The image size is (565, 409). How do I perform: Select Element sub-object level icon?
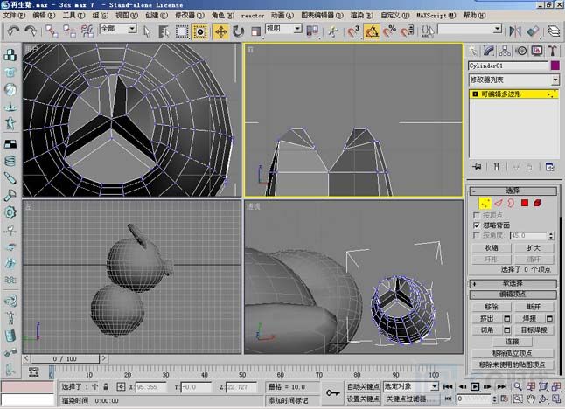538,203
